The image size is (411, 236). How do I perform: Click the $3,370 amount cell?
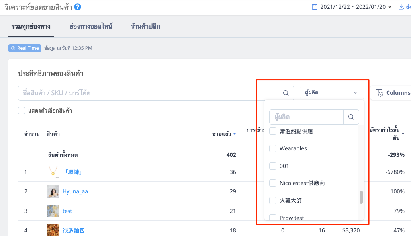[x=351, y=230]
